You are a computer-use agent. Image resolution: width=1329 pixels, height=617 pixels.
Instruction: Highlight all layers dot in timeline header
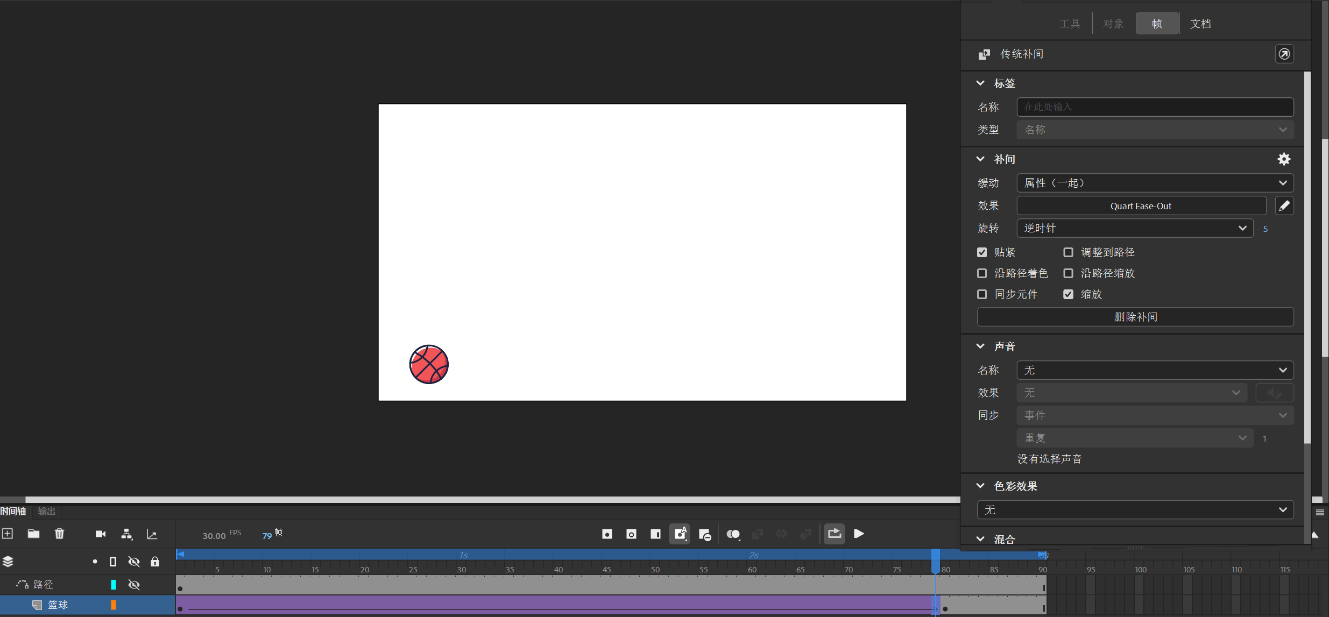pos(95,562)
